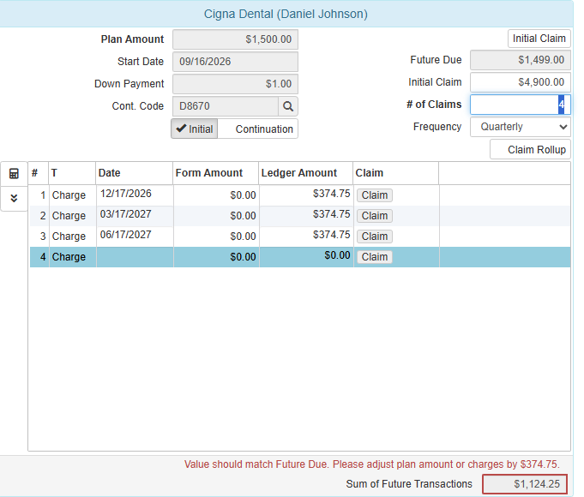Click the Cont. Code D8670 field
The height and width of the screenshot is (497, 584).
[226, 106]
